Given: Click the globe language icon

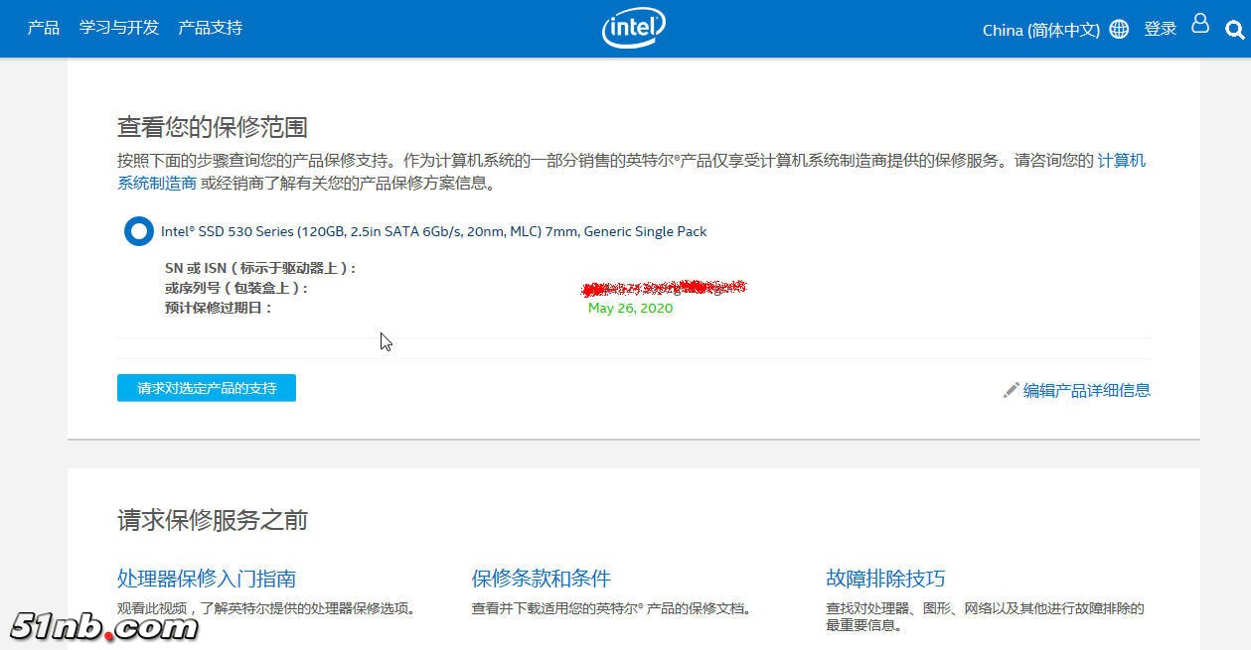Looking at the screenshot, I should (x=1119, y=30).
